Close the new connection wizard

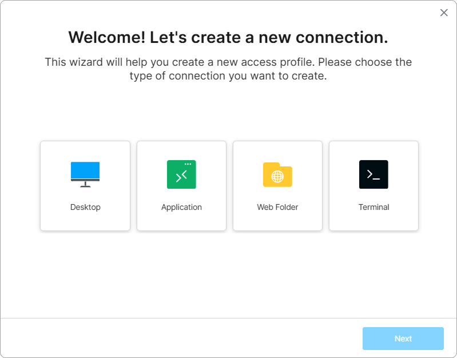click(x=444, y=13)
